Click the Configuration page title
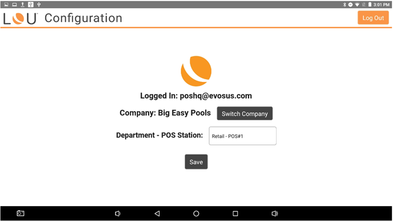393x222 pixels. [83, 18]
